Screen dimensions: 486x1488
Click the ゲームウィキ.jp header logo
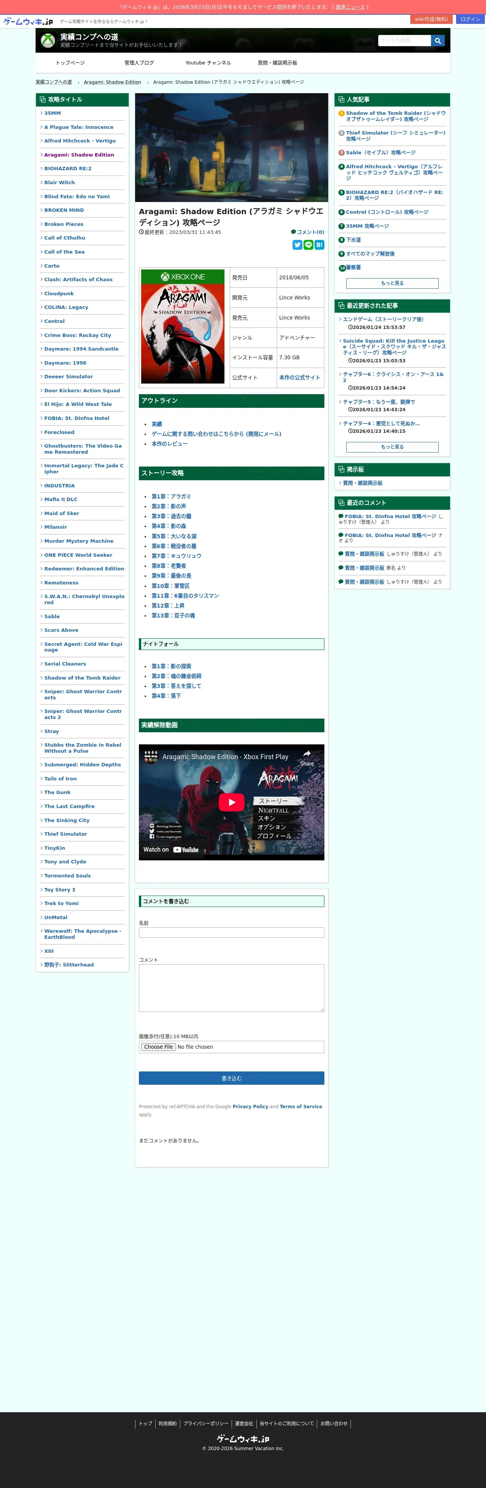click(x=28, y=21)
